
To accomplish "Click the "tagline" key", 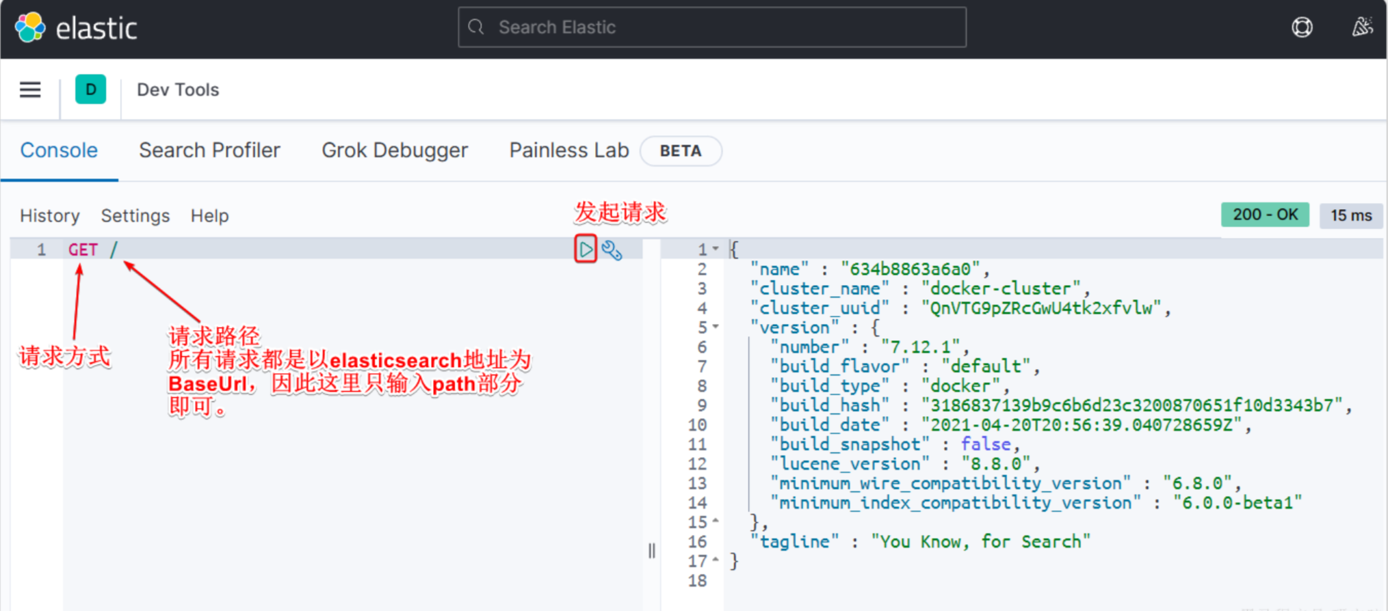I will click(794, 542).
